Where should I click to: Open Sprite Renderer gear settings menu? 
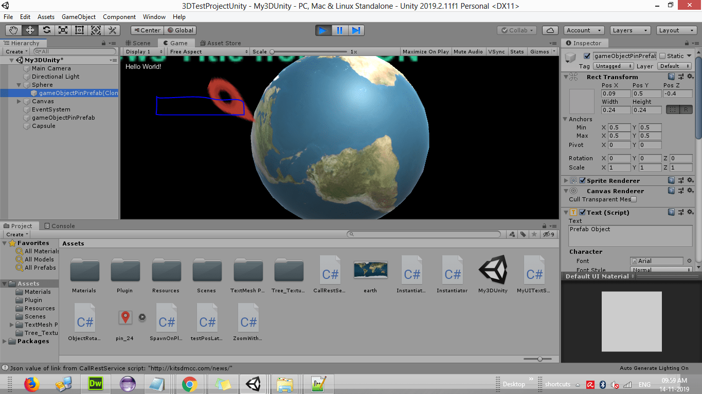(x=691, y=180)
